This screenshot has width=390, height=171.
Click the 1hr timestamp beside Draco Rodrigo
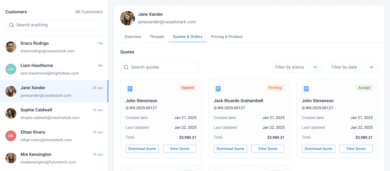pyautogui.click(x=100, y=43)
